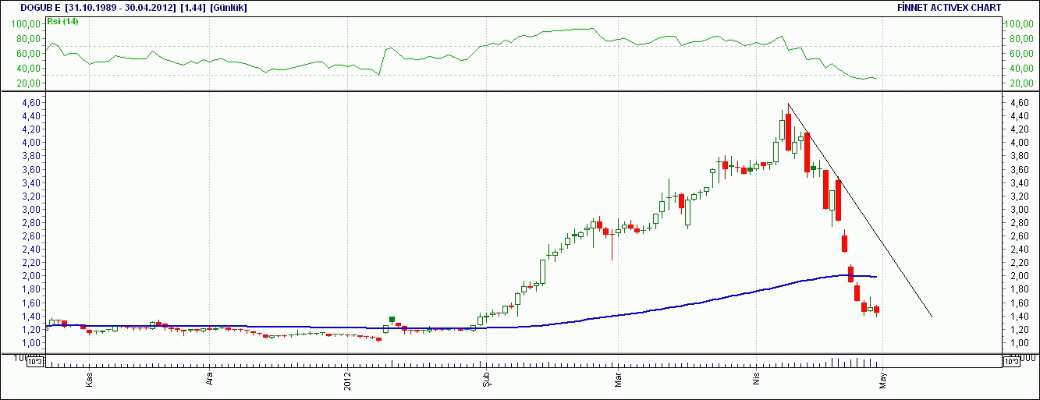This screenshot has width=1040, height=400.
Task: Click the tall red candle at the April peak
Action: pyautogui.click(x=789, y=132)
